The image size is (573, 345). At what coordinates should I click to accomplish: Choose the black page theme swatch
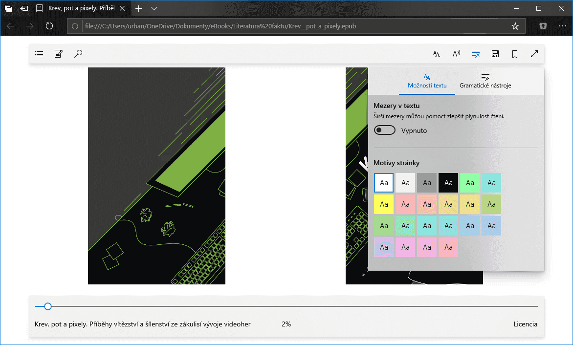click(x=448, y=183)
